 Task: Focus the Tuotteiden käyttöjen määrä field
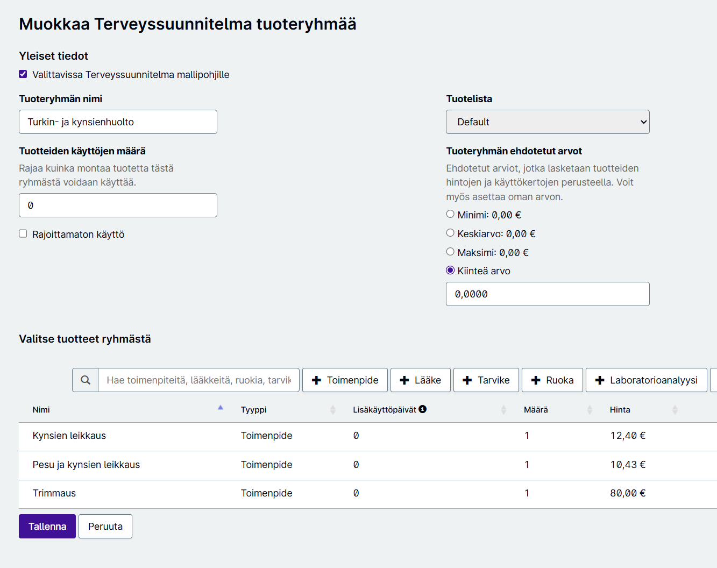pyautogui.click(x=118, y=205)
